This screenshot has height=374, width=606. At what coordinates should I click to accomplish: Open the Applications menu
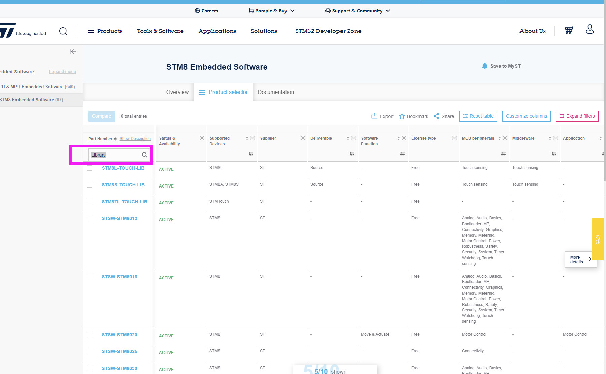coord(217,31)
